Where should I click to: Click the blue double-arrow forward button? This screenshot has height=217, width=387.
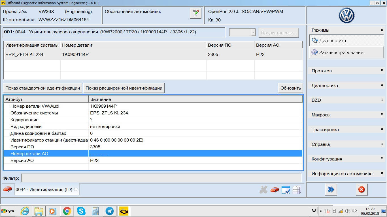[331, 190]
